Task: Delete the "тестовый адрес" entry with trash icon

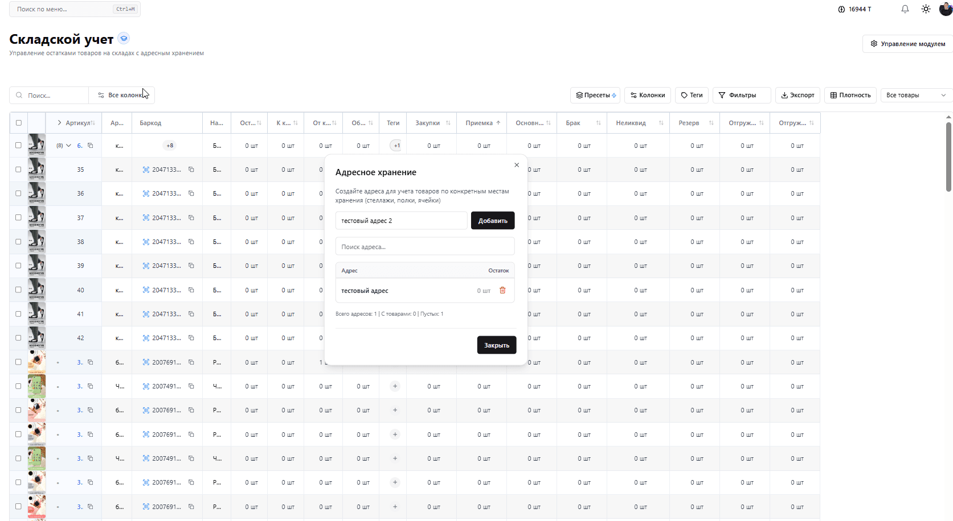Action: point(502,291)
